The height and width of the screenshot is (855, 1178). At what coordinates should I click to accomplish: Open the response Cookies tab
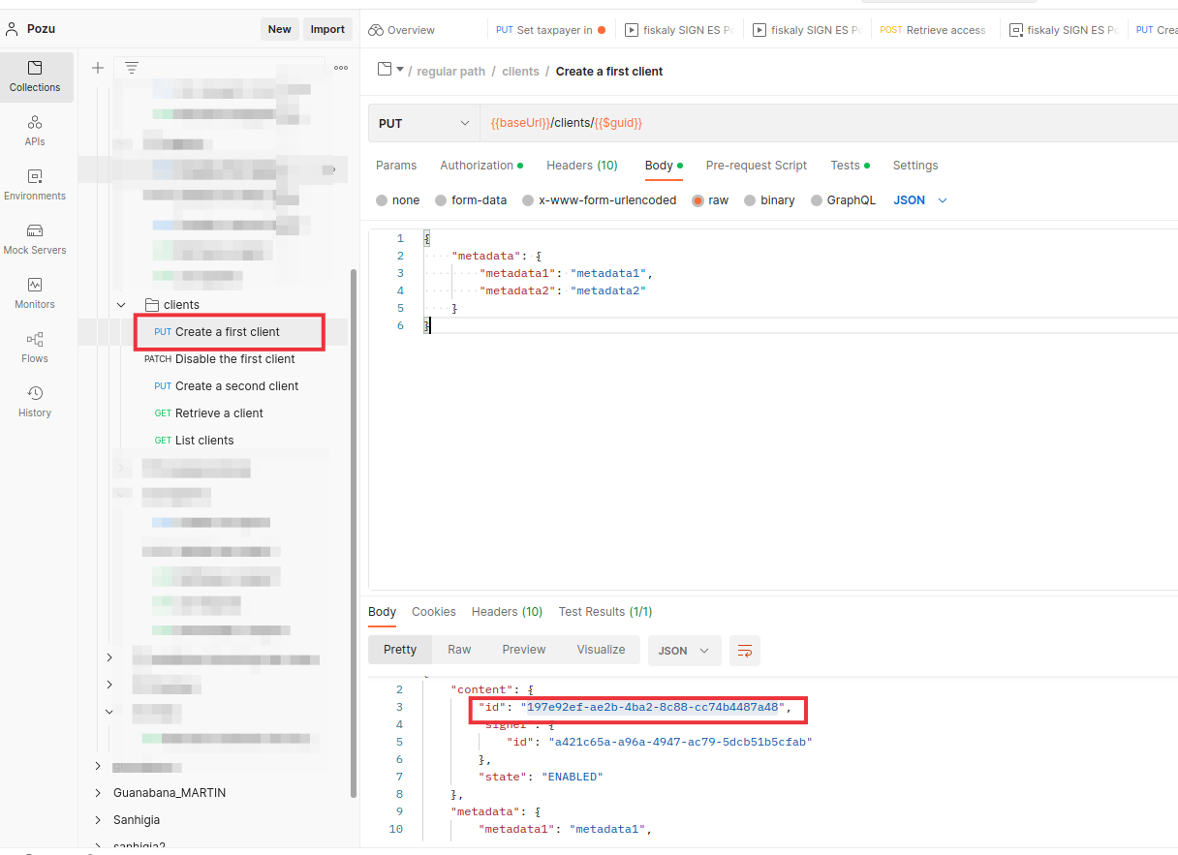coord(434,612)
